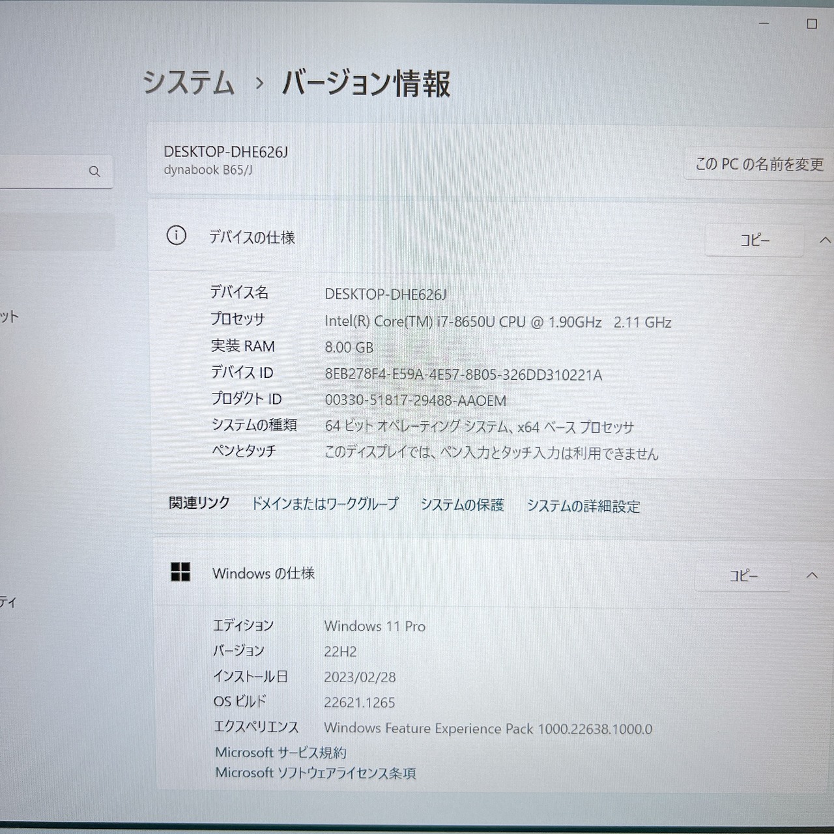The height and width of the screenshot is (834, 834).
Task: Click the システムの種類 label
Action: 254,425
